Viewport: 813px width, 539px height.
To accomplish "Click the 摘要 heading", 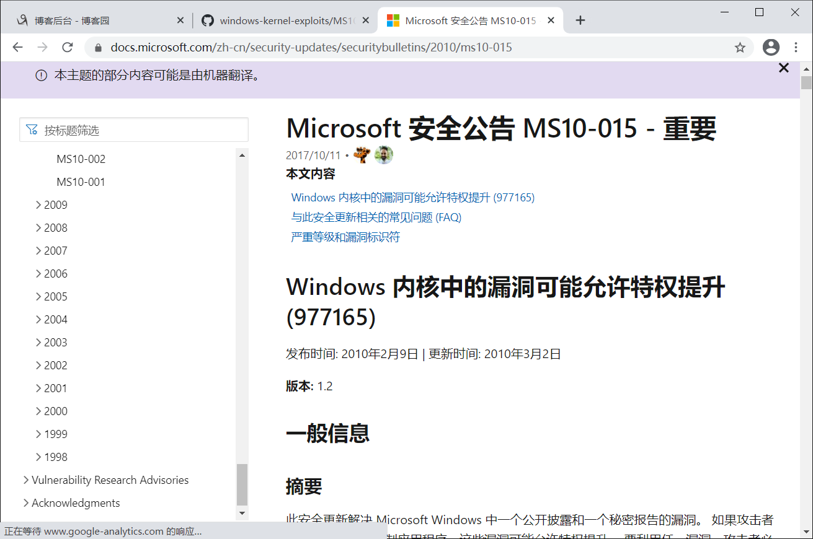I will tap(304, 486).
